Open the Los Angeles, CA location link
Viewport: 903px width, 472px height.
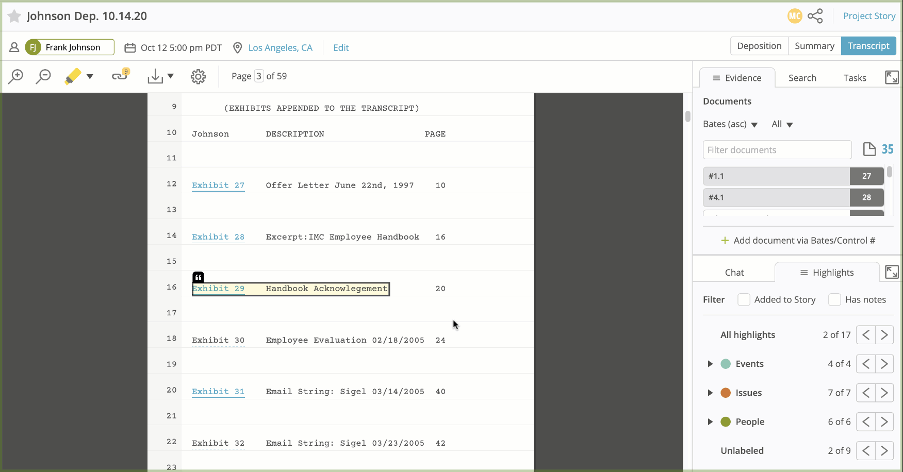pos(280,48)
